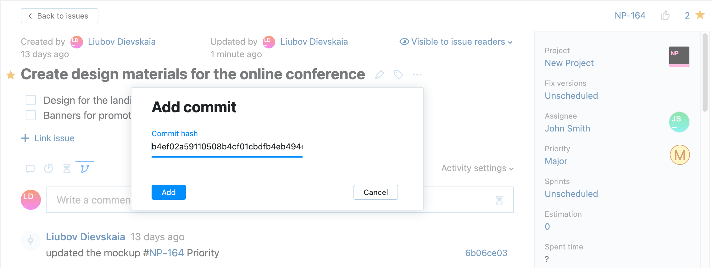Click the hourglass icon in the comment box
The image size is (712, 268).
click(499, 200)
